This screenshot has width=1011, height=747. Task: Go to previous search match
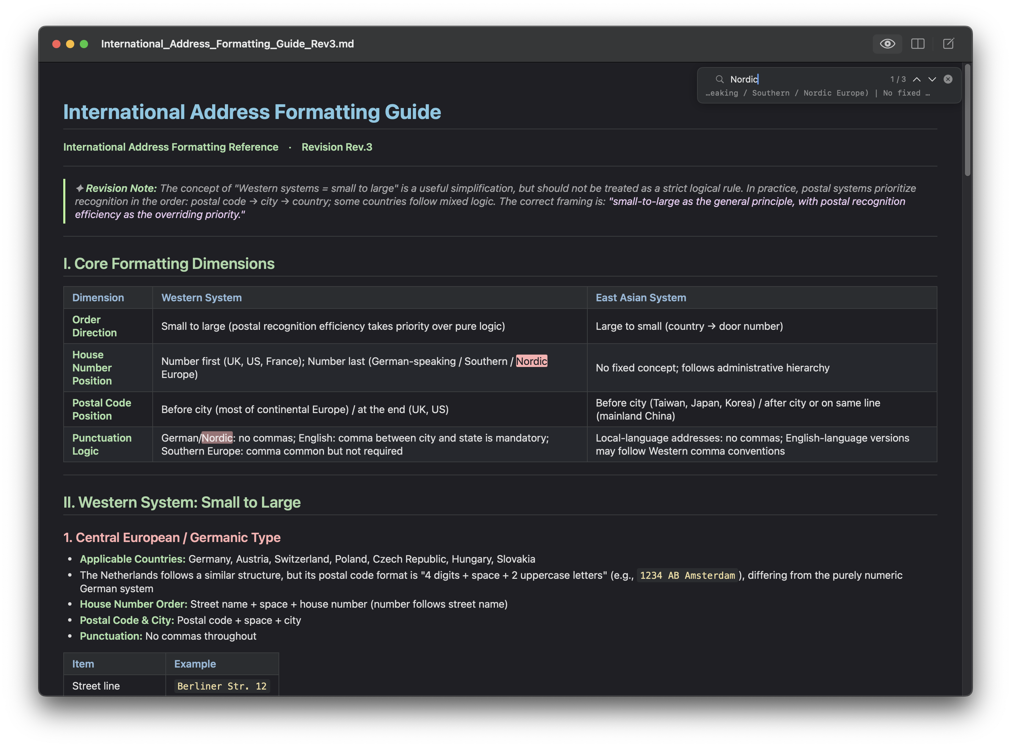(x=916, y=79)
